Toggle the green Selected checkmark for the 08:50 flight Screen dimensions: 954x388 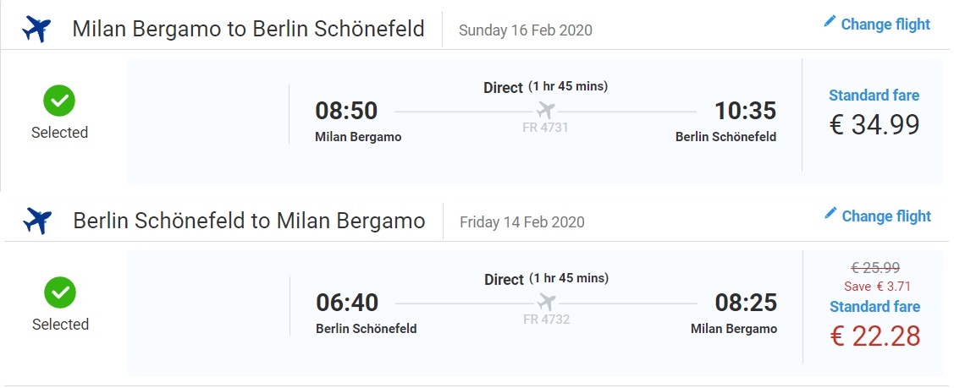(x=59, y=101)
